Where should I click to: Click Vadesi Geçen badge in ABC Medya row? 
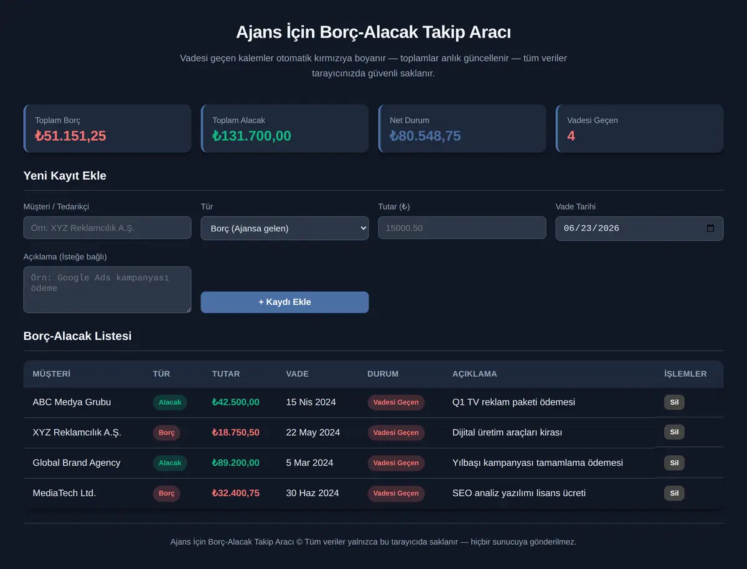[x=396, y=402]
